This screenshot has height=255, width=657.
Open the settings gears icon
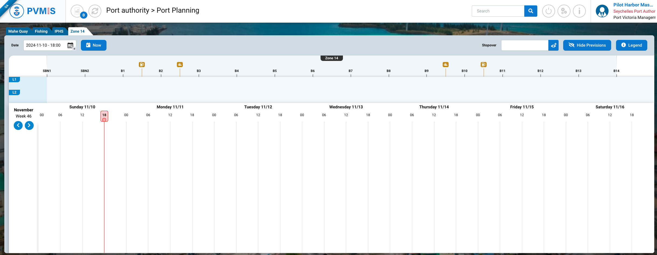(x=564, y=11)
